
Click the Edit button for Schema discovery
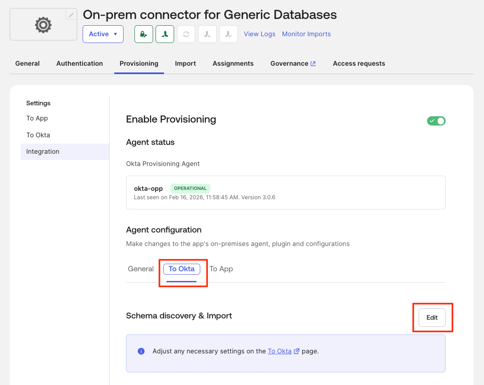tap(432, 318)
